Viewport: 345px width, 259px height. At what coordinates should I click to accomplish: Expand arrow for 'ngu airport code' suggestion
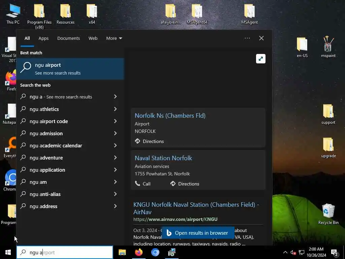(115, 121)
